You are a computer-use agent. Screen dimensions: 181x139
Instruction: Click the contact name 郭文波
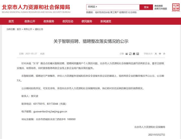[x=35, y=96]
